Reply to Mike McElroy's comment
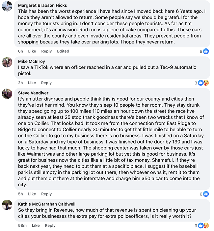This screenshot has height=231, width=214. tap(46, 83)
